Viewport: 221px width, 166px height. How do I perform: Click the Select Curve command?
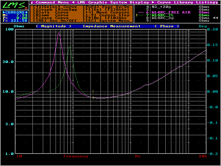(x=55, y=7)
